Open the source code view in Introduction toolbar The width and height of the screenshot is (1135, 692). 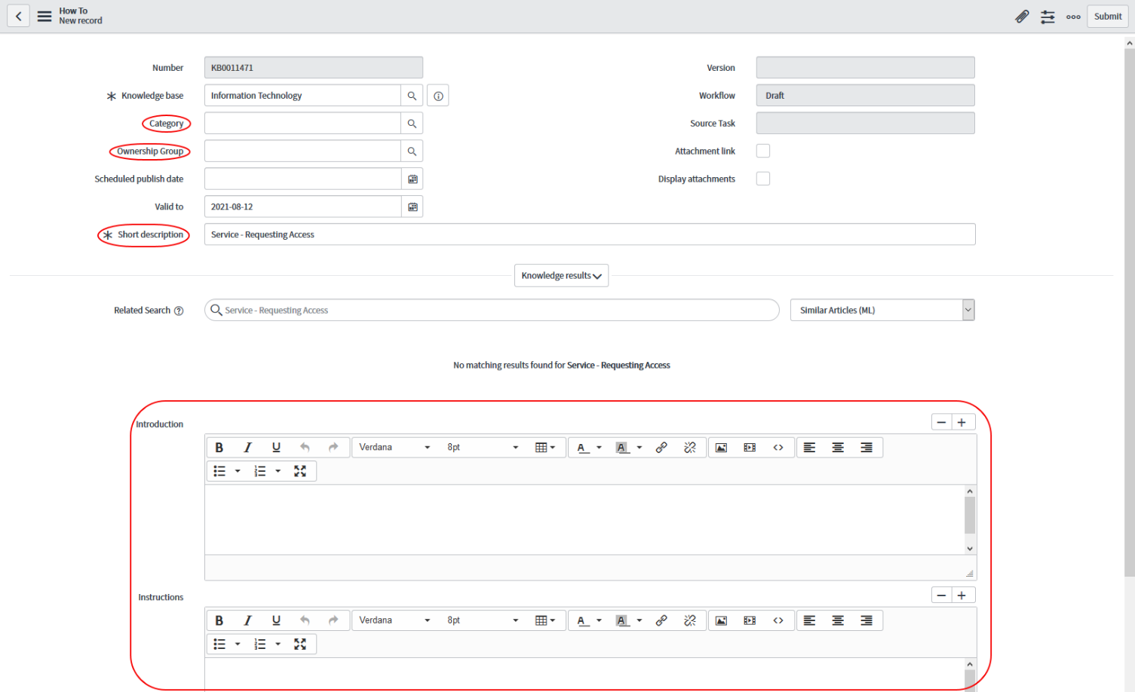(x=779, y=447)
